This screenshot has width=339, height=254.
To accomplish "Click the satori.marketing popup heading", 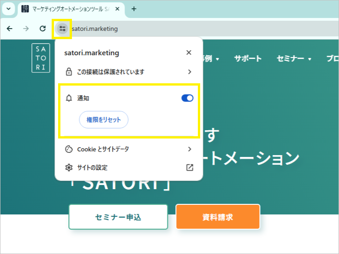I will click(92, 53).
